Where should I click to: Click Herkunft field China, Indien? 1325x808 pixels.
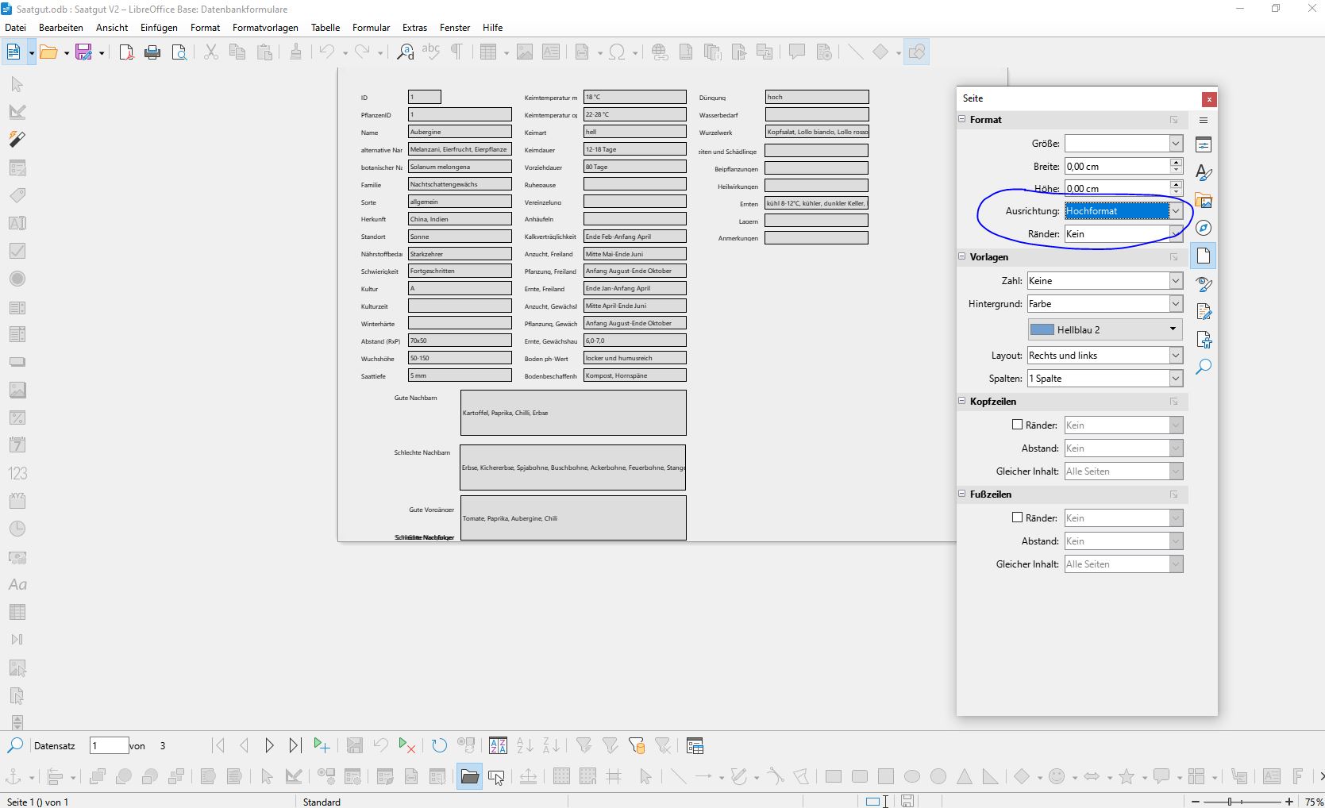coord(460,219)
